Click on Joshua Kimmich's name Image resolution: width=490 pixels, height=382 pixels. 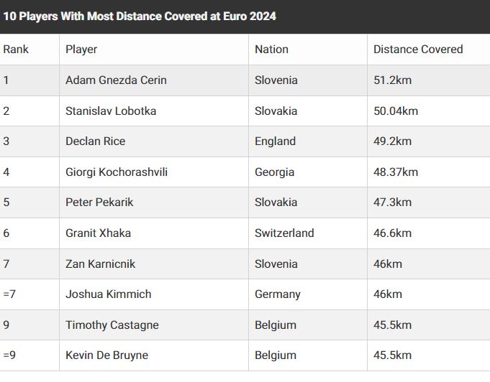click(x=109, y=294)
